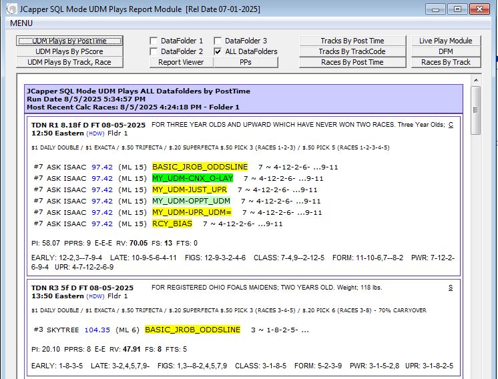Click the 13:50 Eastern post time

[57, 296]
